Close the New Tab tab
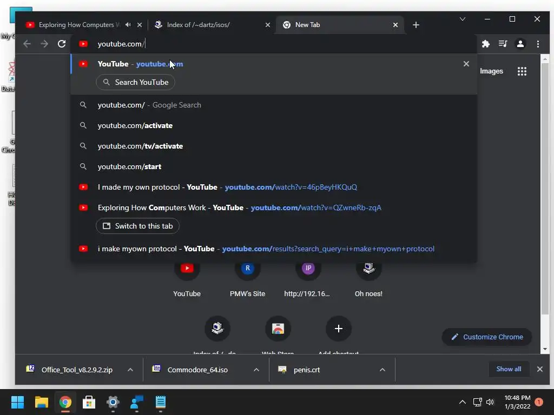Screen dimensions: 554x415 click(395, 25)
